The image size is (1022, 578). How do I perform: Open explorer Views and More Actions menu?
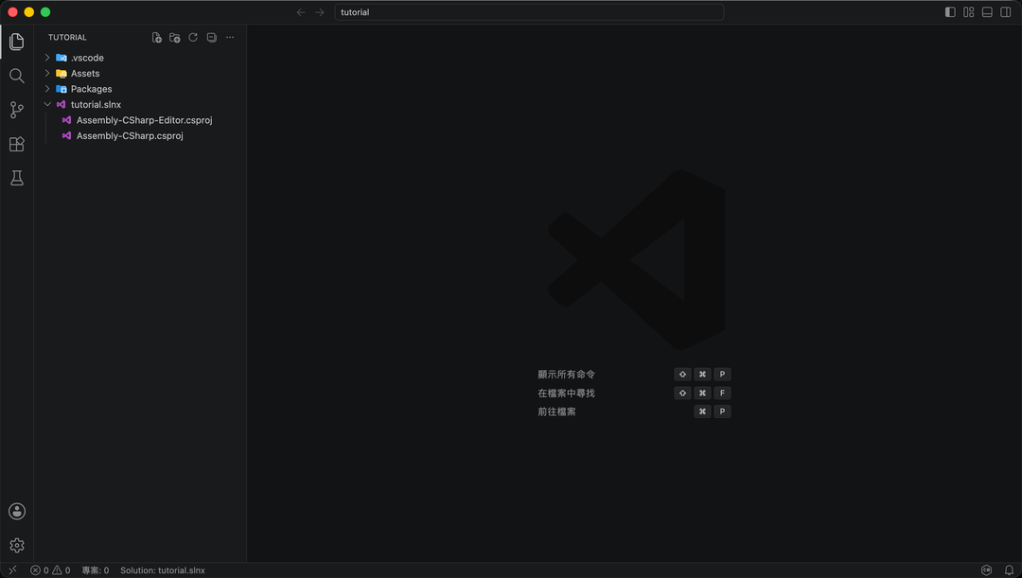[230, 38]
